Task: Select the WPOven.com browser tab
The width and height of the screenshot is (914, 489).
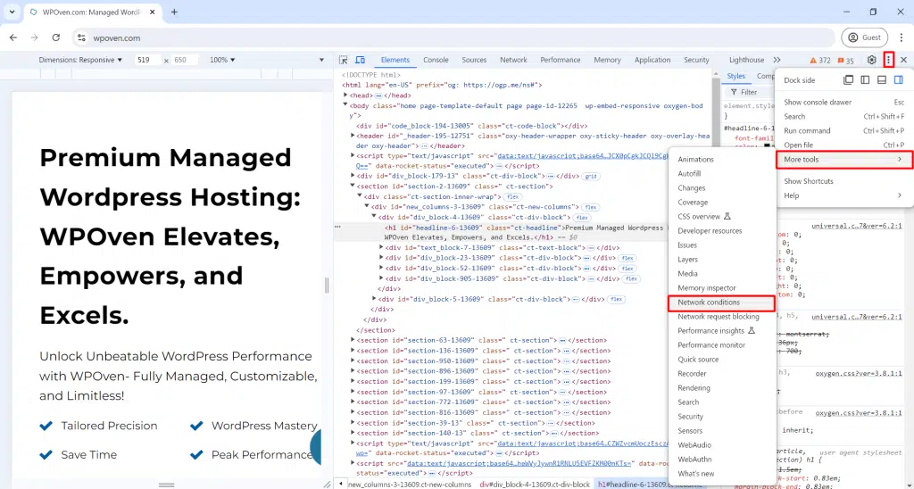Action: pyautogui.click(x=92, y=12)
